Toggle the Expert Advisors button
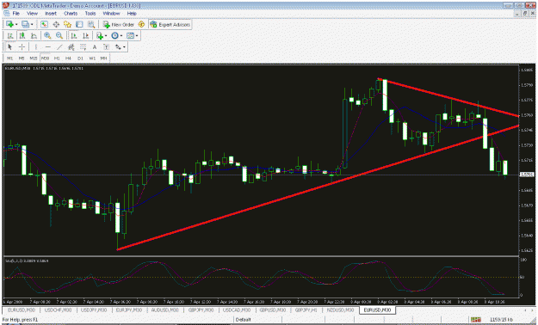The image size is (538, 325). coord(170,24)
